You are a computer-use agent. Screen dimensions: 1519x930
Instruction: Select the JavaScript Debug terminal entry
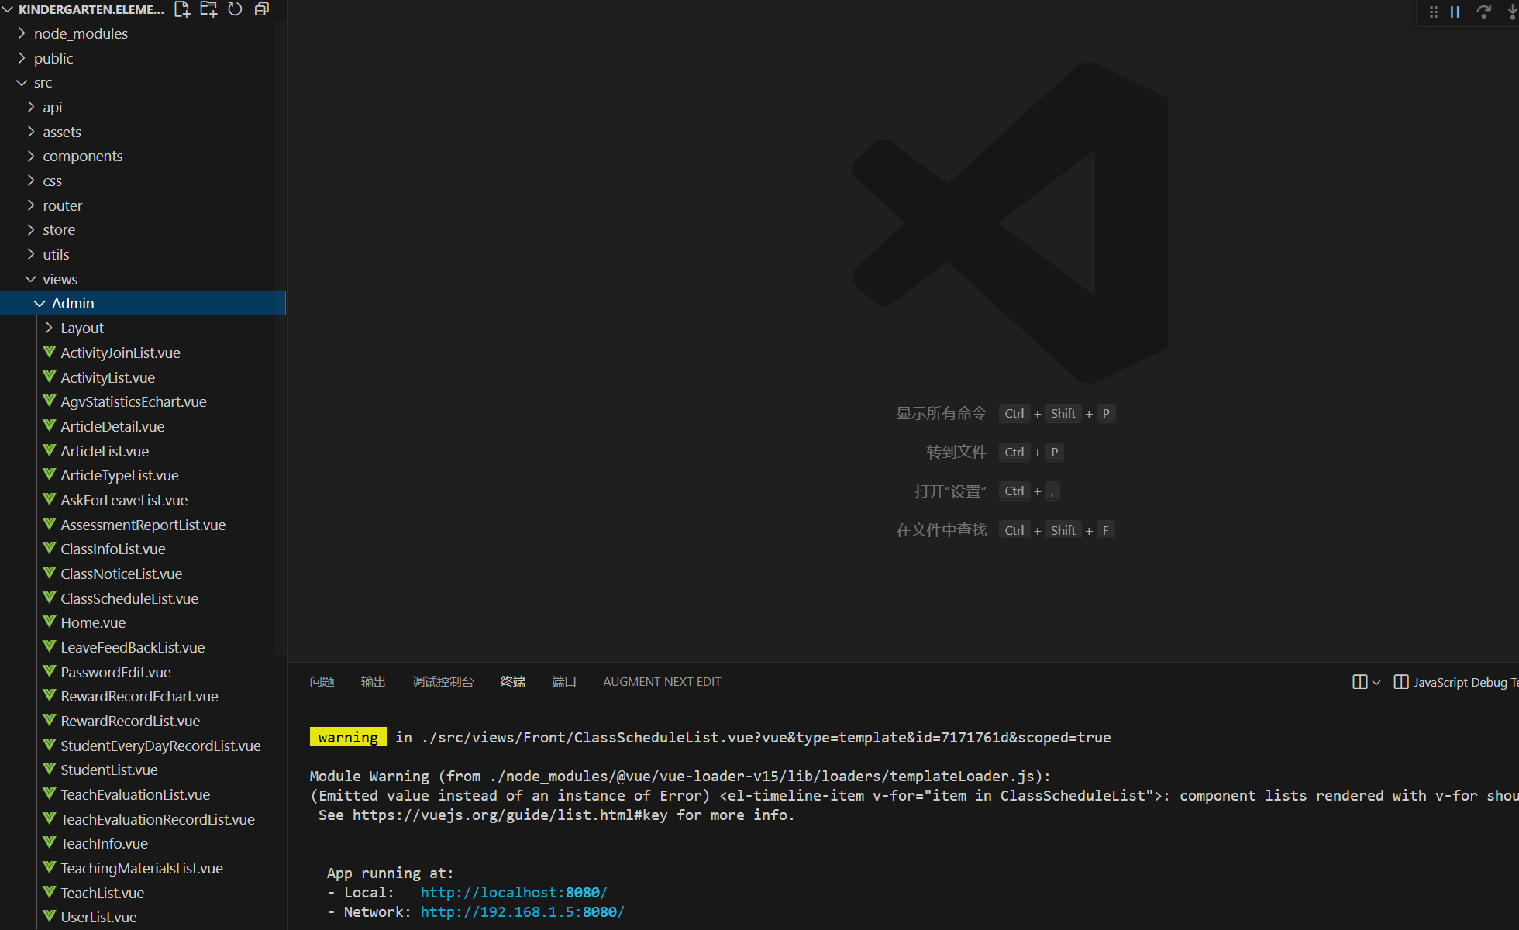[1456, 682]
